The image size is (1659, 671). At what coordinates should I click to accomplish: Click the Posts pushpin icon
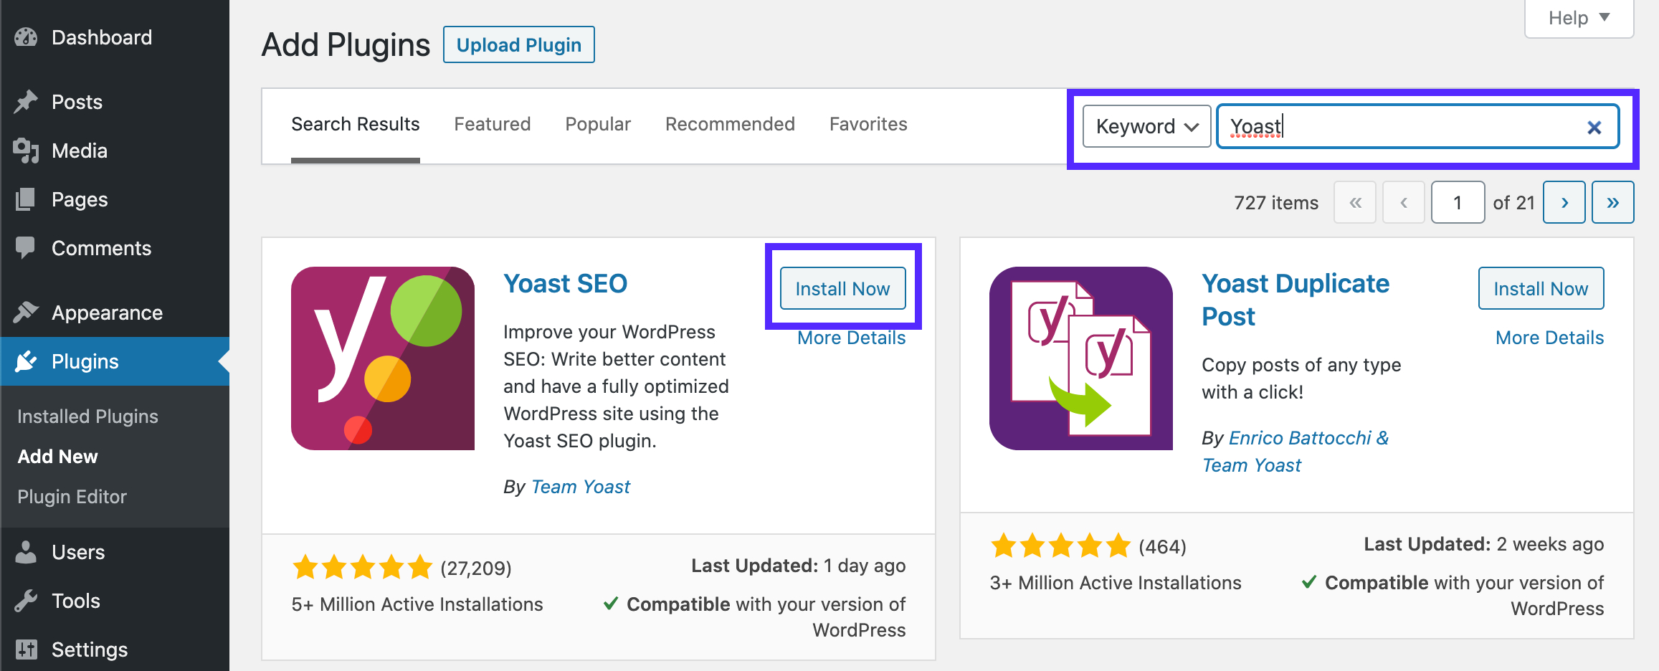pyautogui.click(x=26, y=102)
